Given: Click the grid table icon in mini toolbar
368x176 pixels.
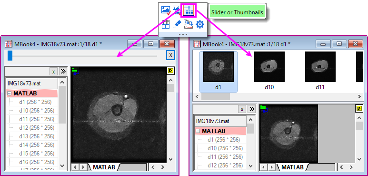Looking at the screenshot, I should [166, 24].
